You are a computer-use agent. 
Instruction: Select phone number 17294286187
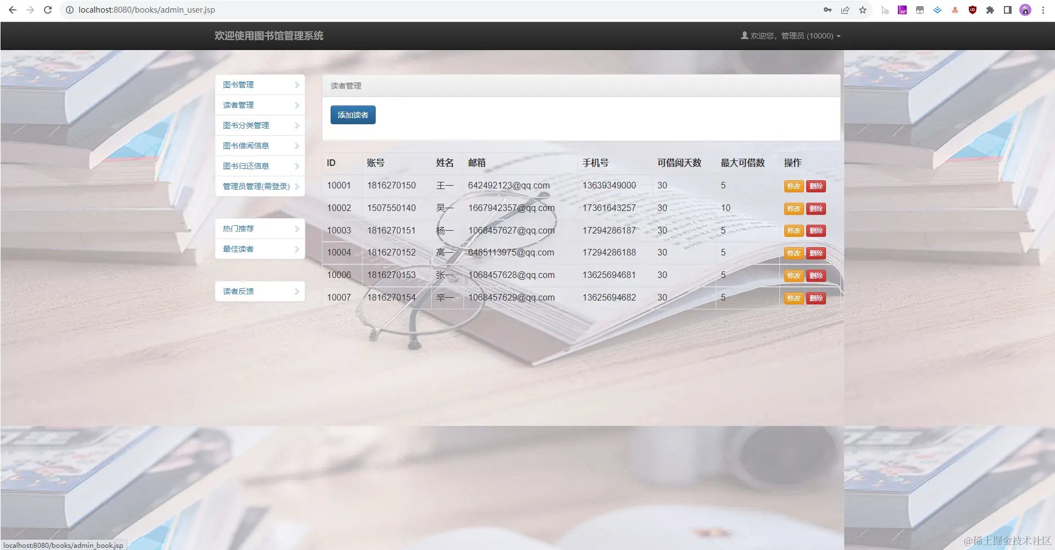609,231
